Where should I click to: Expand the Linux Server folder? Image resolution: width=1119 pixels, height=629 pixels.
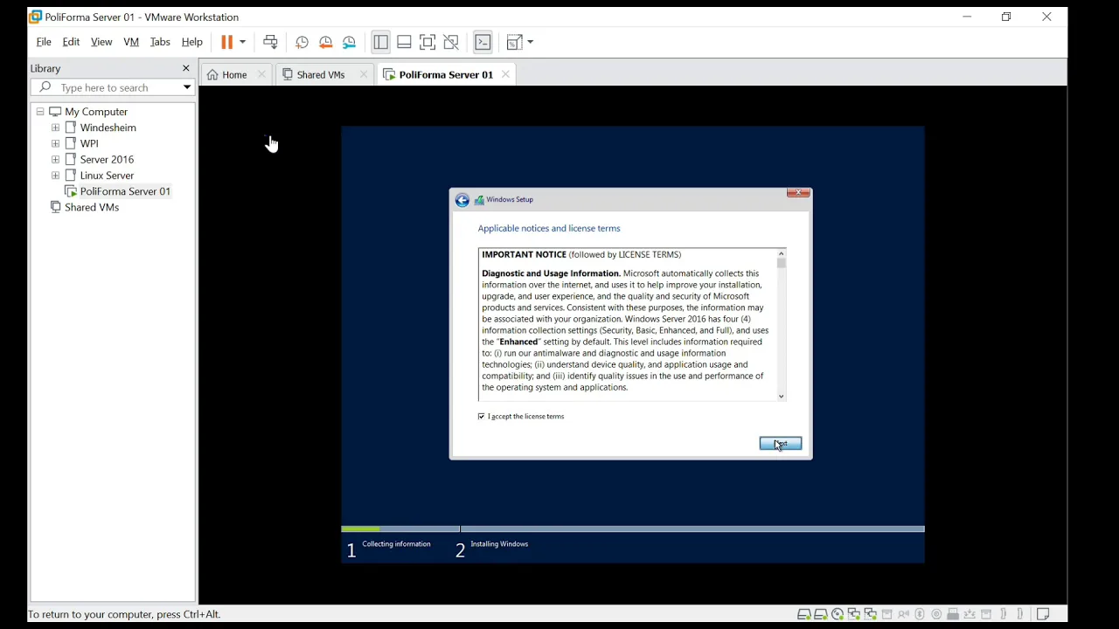[x=56, y=176]
